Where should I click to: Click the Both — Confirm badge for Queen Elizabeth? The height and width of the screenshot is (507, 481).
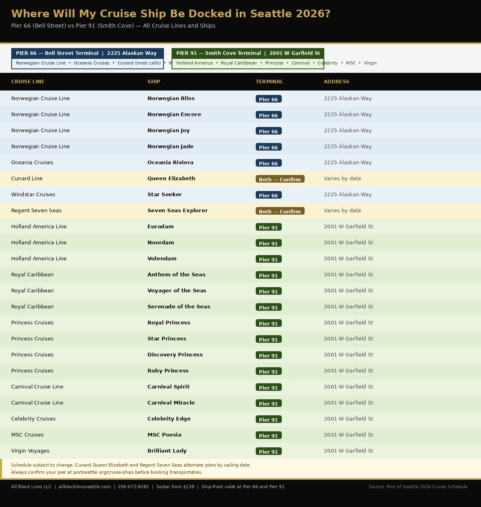click(280, 179)
